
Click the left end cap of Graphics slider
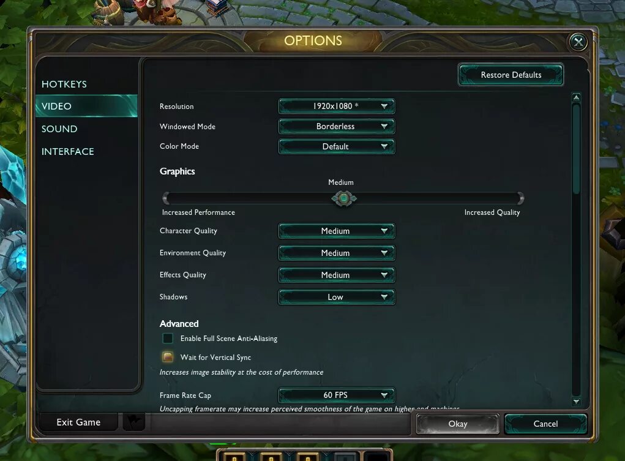(166, 198)
